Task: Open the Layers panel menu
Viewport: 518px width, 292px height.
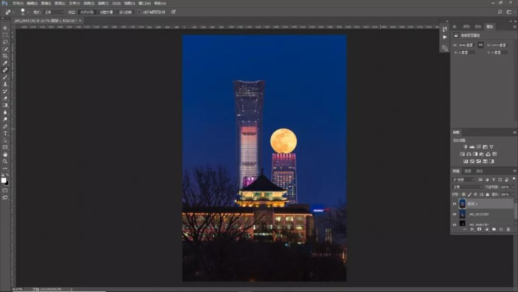Action: (x=514, y=171)
